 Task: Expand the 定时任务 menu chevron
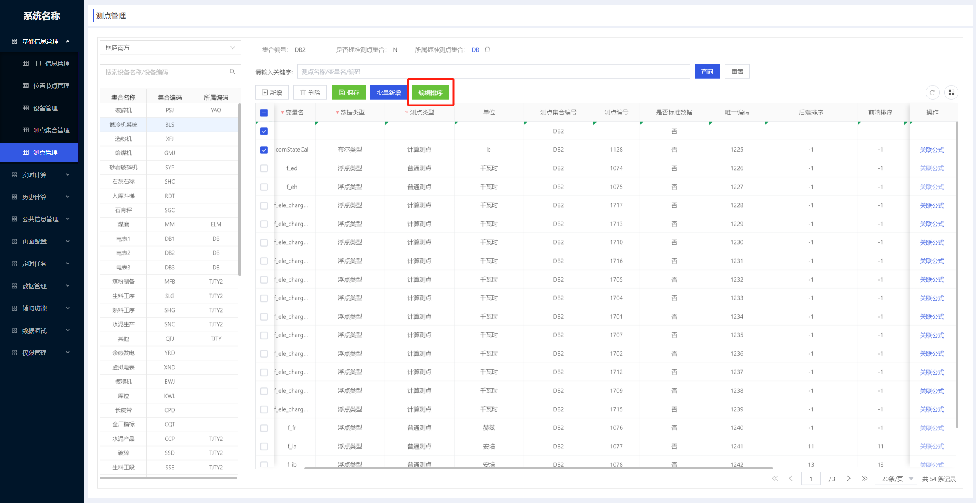(x=68, y=264)
